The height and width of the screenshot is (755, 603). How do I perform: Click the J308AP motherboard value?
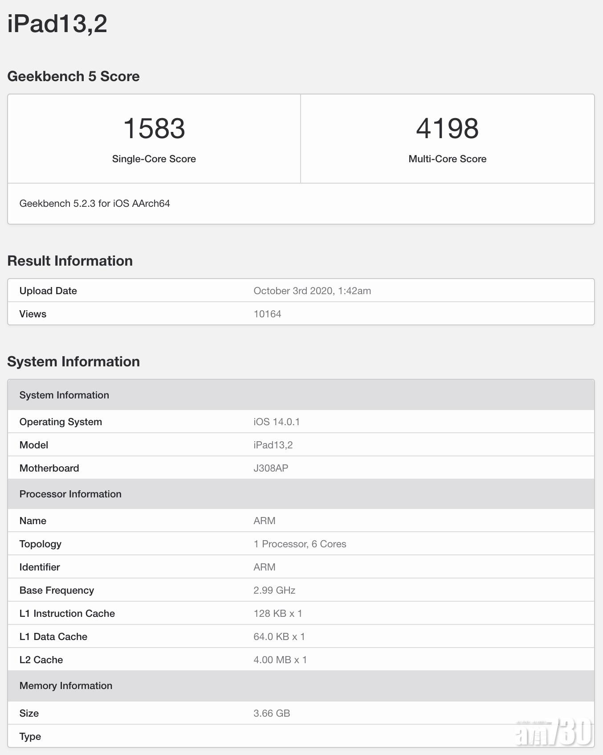click(271, 468)
